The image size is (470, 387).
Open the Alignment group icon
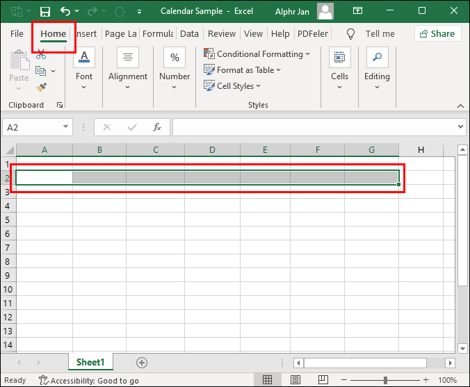[128, 57]
